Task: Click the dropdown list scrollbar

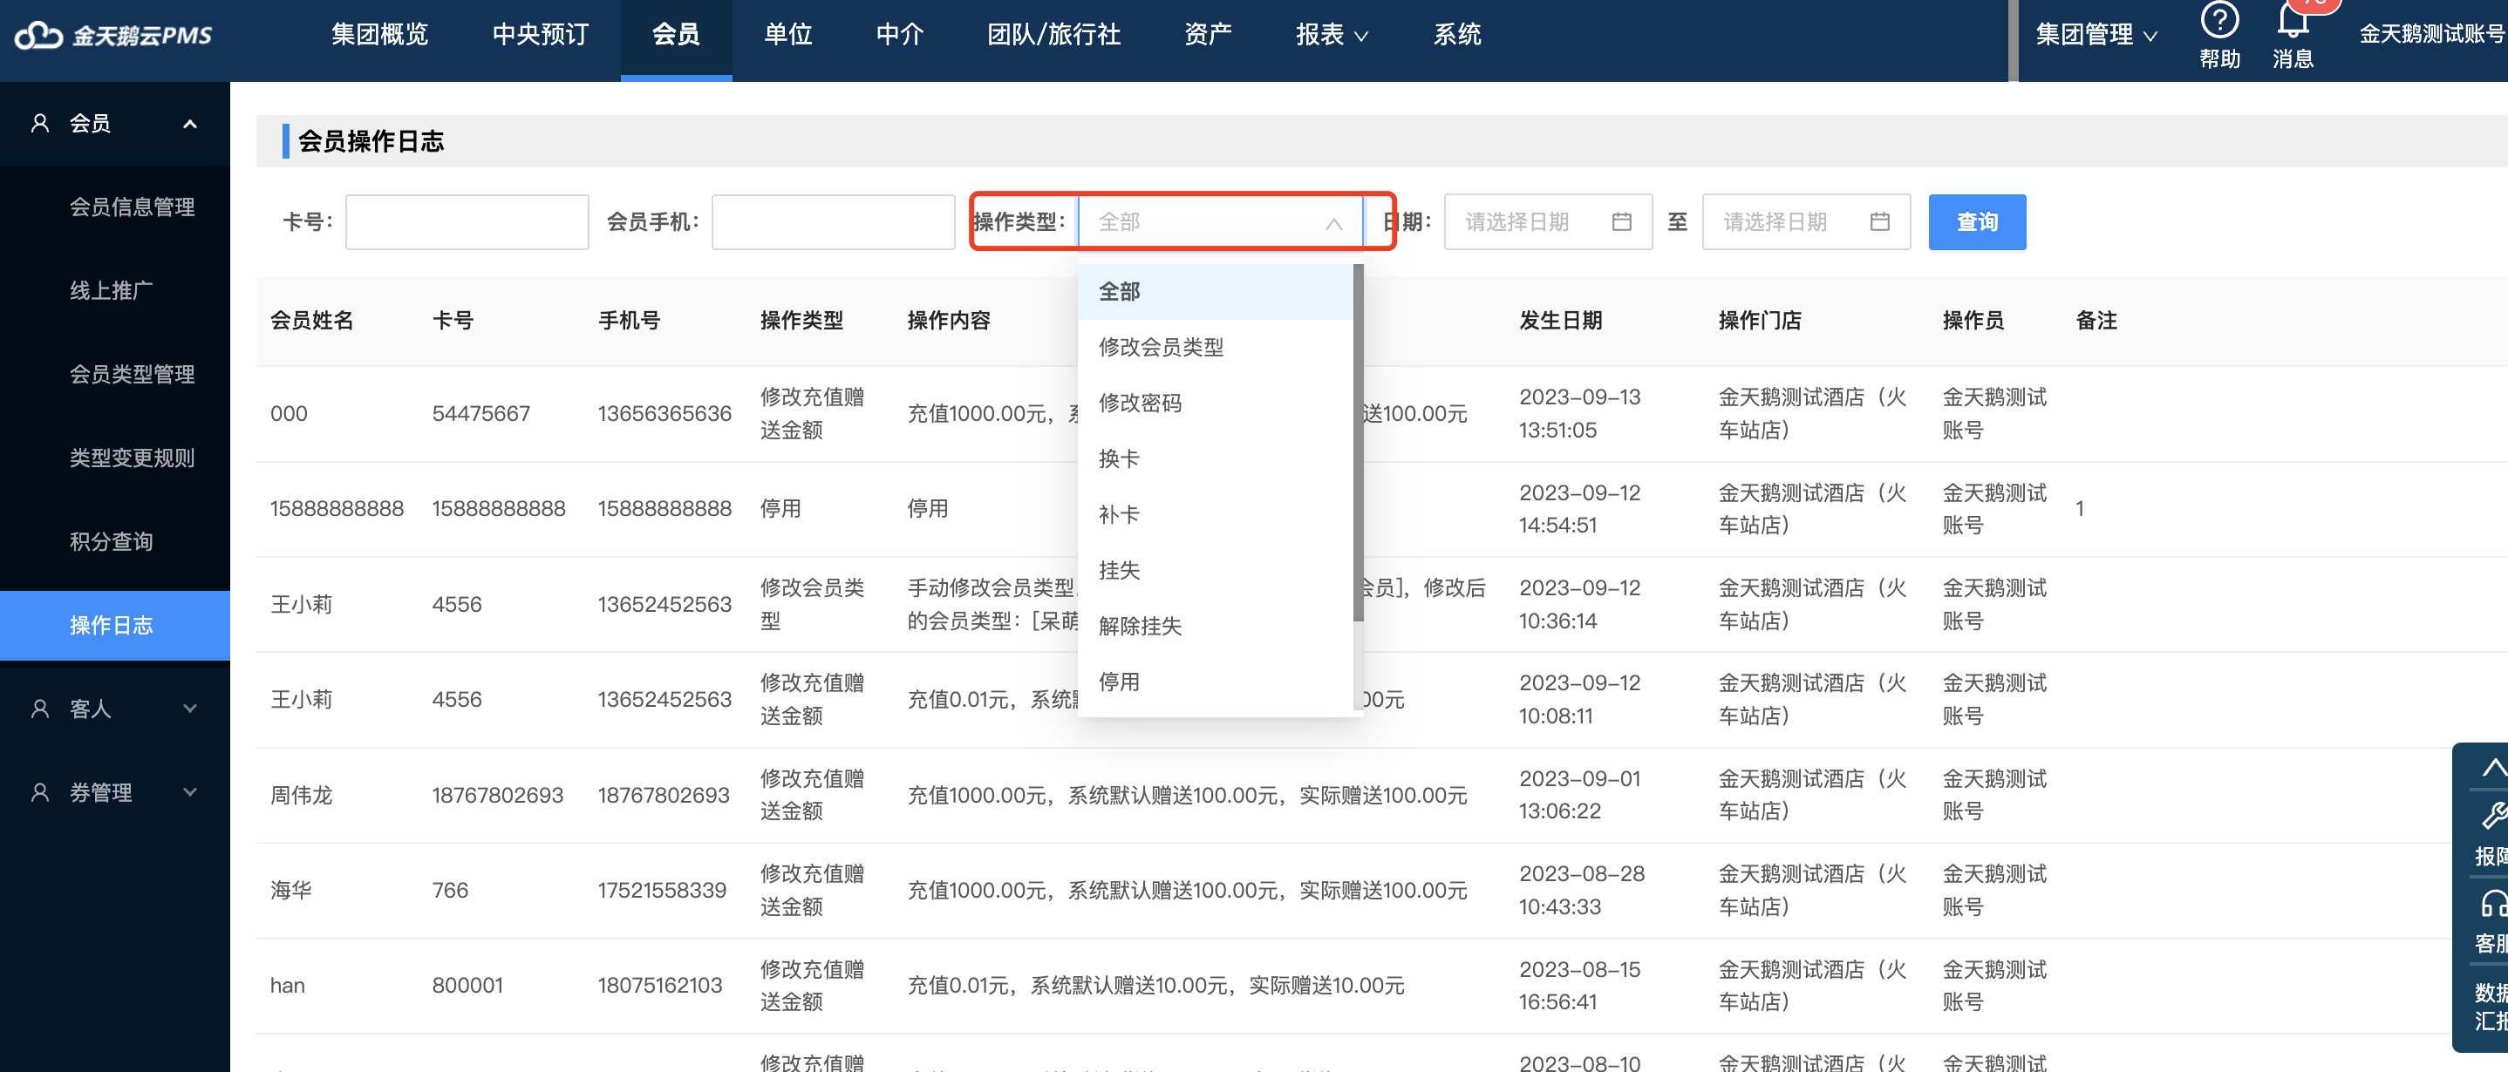Action: point(1358,443)
